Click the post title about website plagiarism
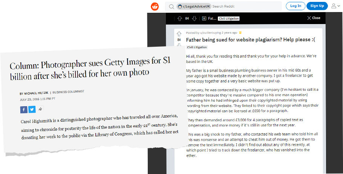The height and width of the screenshot is (174, 343). point(251,40)
